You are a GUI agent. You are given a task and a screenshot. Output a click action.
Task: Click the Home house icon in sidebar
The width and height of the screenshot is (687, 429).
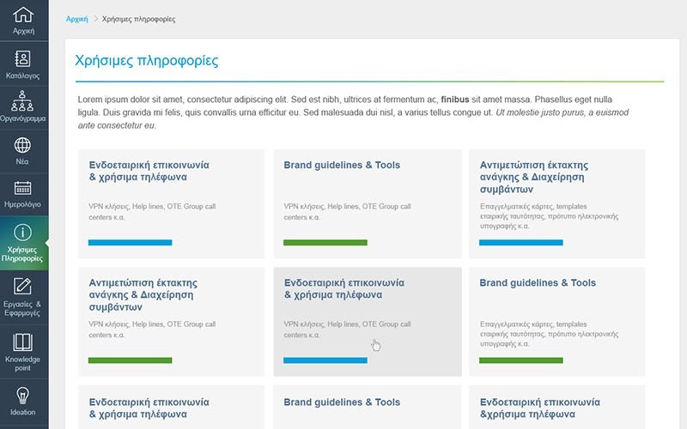(24, 15)
